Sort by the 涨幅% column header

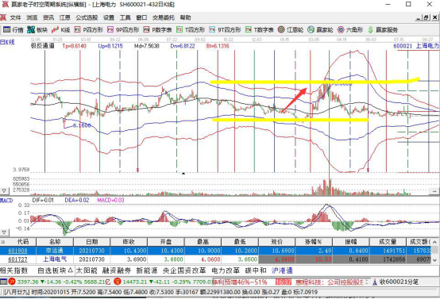click(314, 242)
